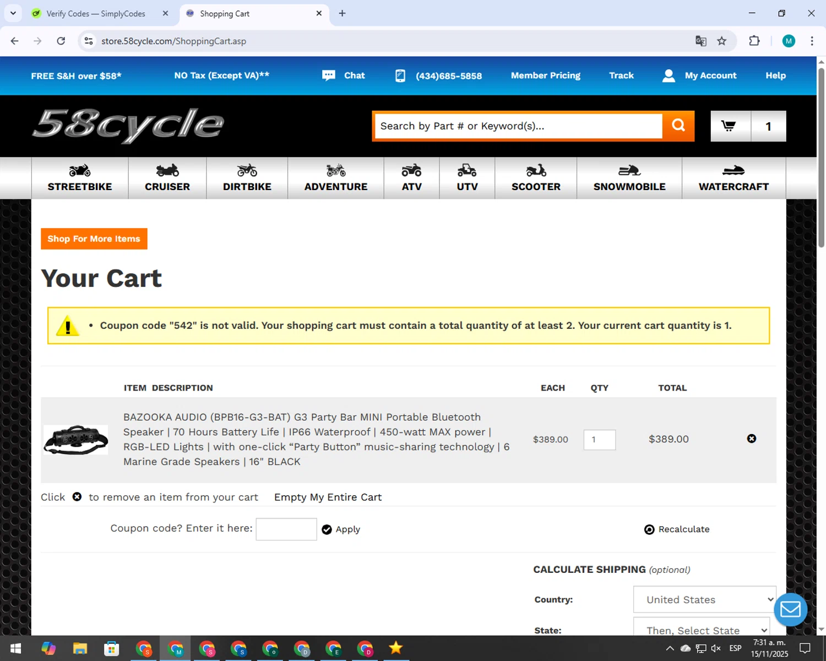Open the notifications center icon
826x661 pixels.
[x=805, y=648]
